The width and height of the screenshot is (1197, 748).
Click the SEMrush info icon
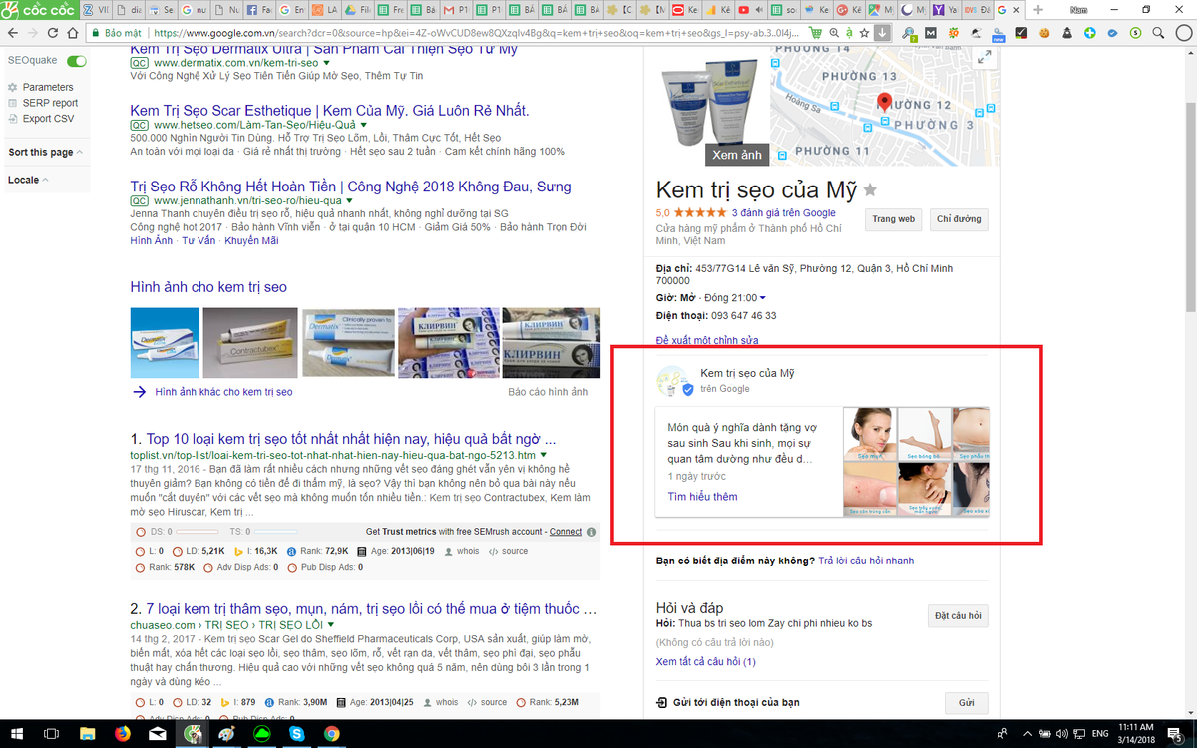click(x=591, y=532)
